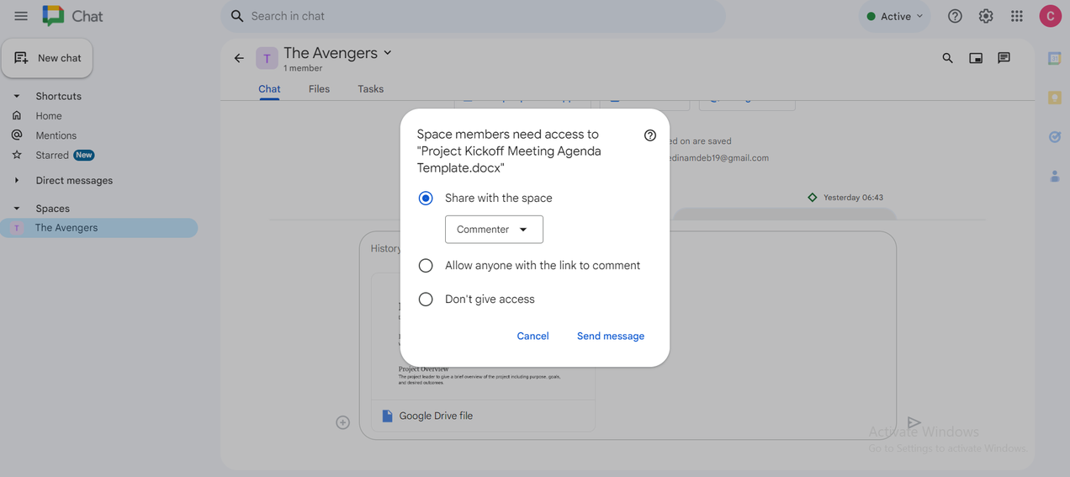Expand The Avengers space name menu
1070x477 pixels.
click(388, 52)
